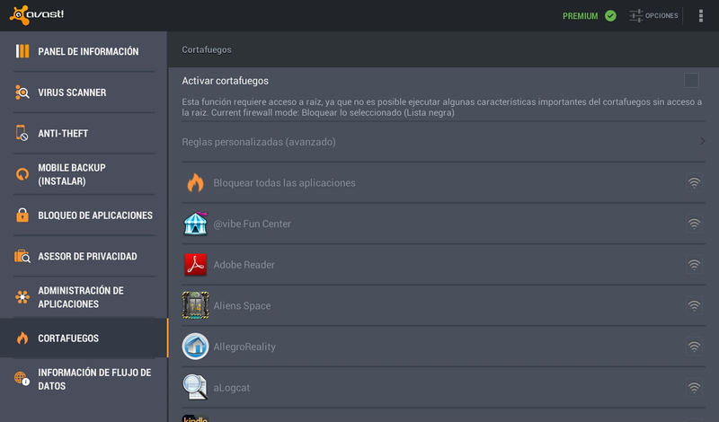Toggle Wi-Fi blocking for Adobe Reader
This screenshot has height=422, width=719.
click(x=694, y=265)
